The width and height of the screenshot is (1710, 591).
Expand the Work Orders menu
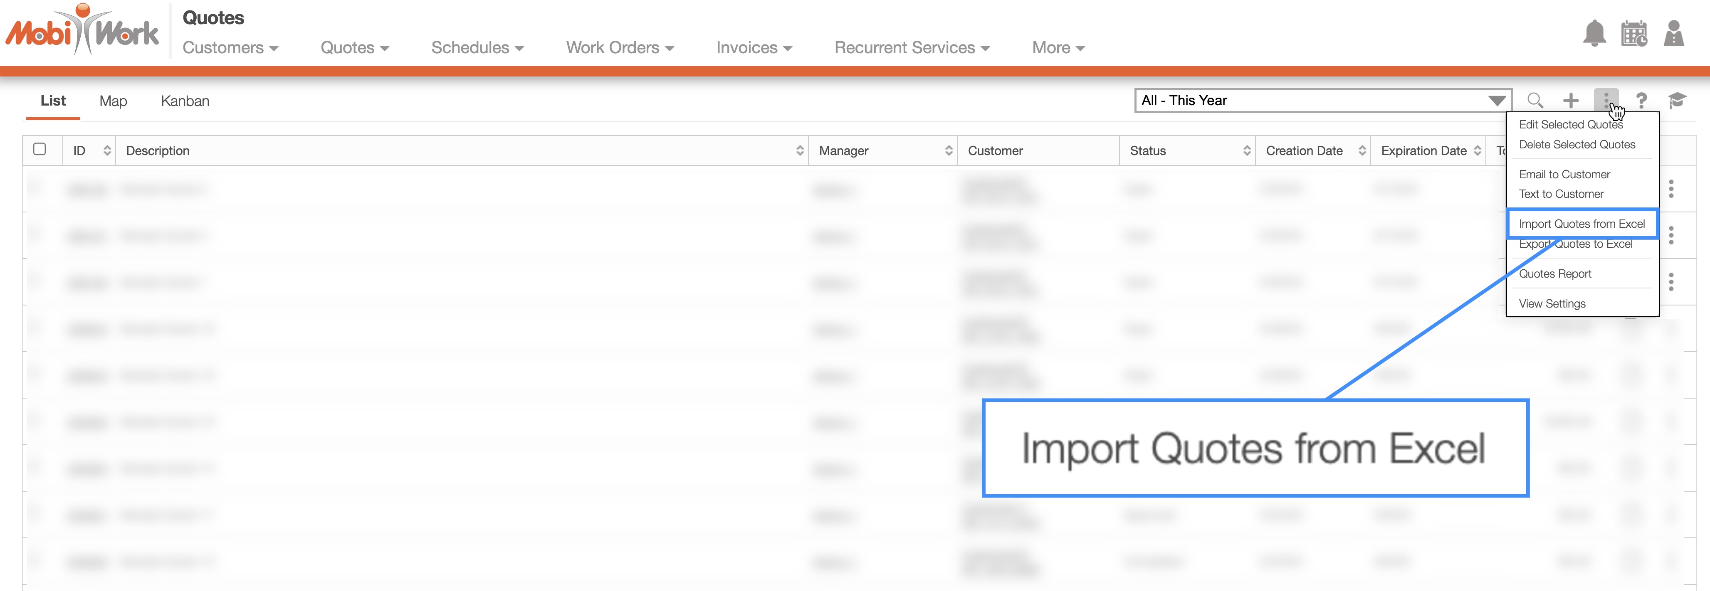coord(619,48)
